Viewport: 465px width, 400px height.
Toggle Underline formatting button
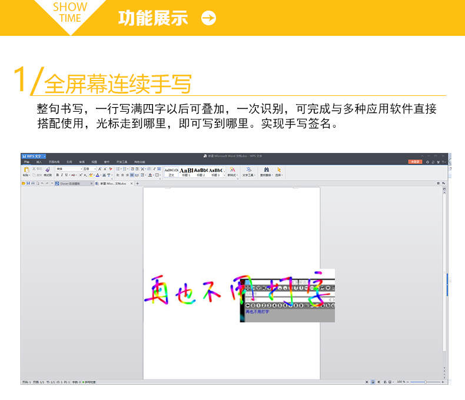(x=66, y=175)
